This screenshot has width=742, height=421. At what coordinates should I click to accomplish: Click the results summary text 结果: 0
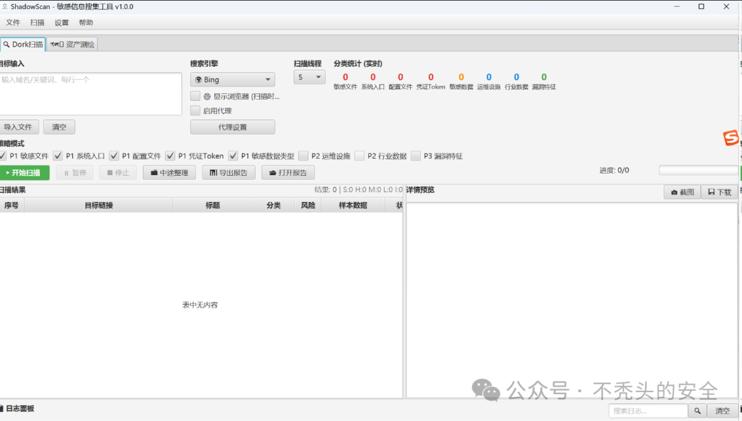pos(326,190)
